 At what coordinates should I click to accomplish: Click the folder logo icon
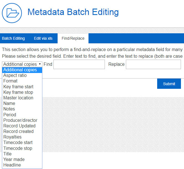[x=12, y=12]
